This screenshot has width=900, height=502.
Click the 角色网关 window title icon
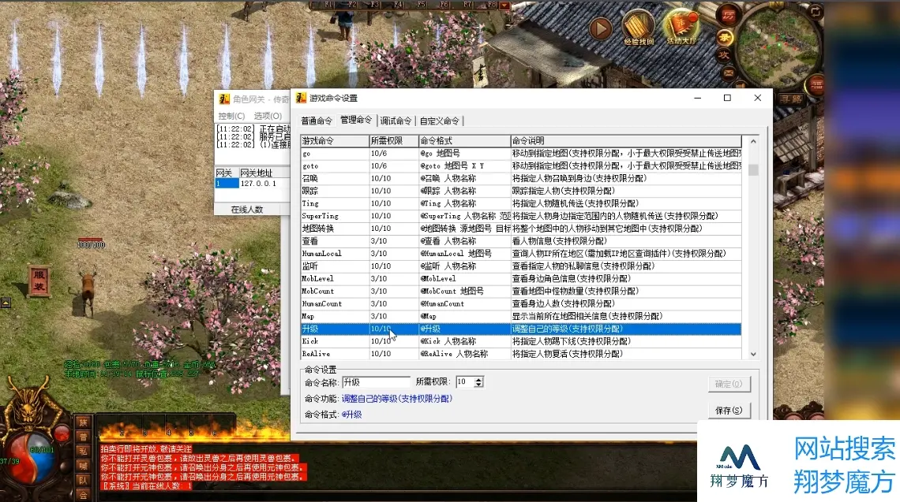(x=224, y=99)
